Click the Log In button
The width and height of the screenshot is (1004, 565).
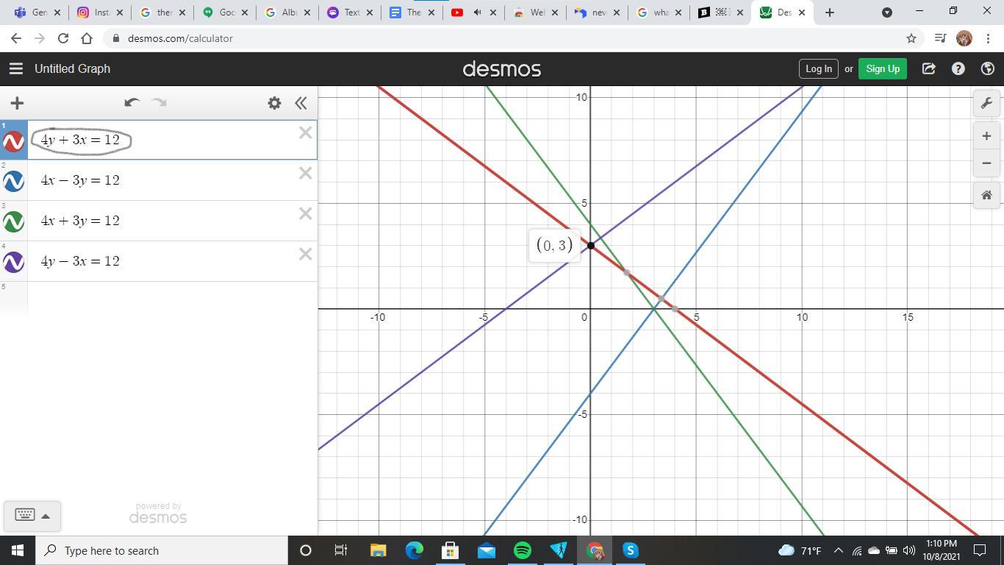click(819, 68)
